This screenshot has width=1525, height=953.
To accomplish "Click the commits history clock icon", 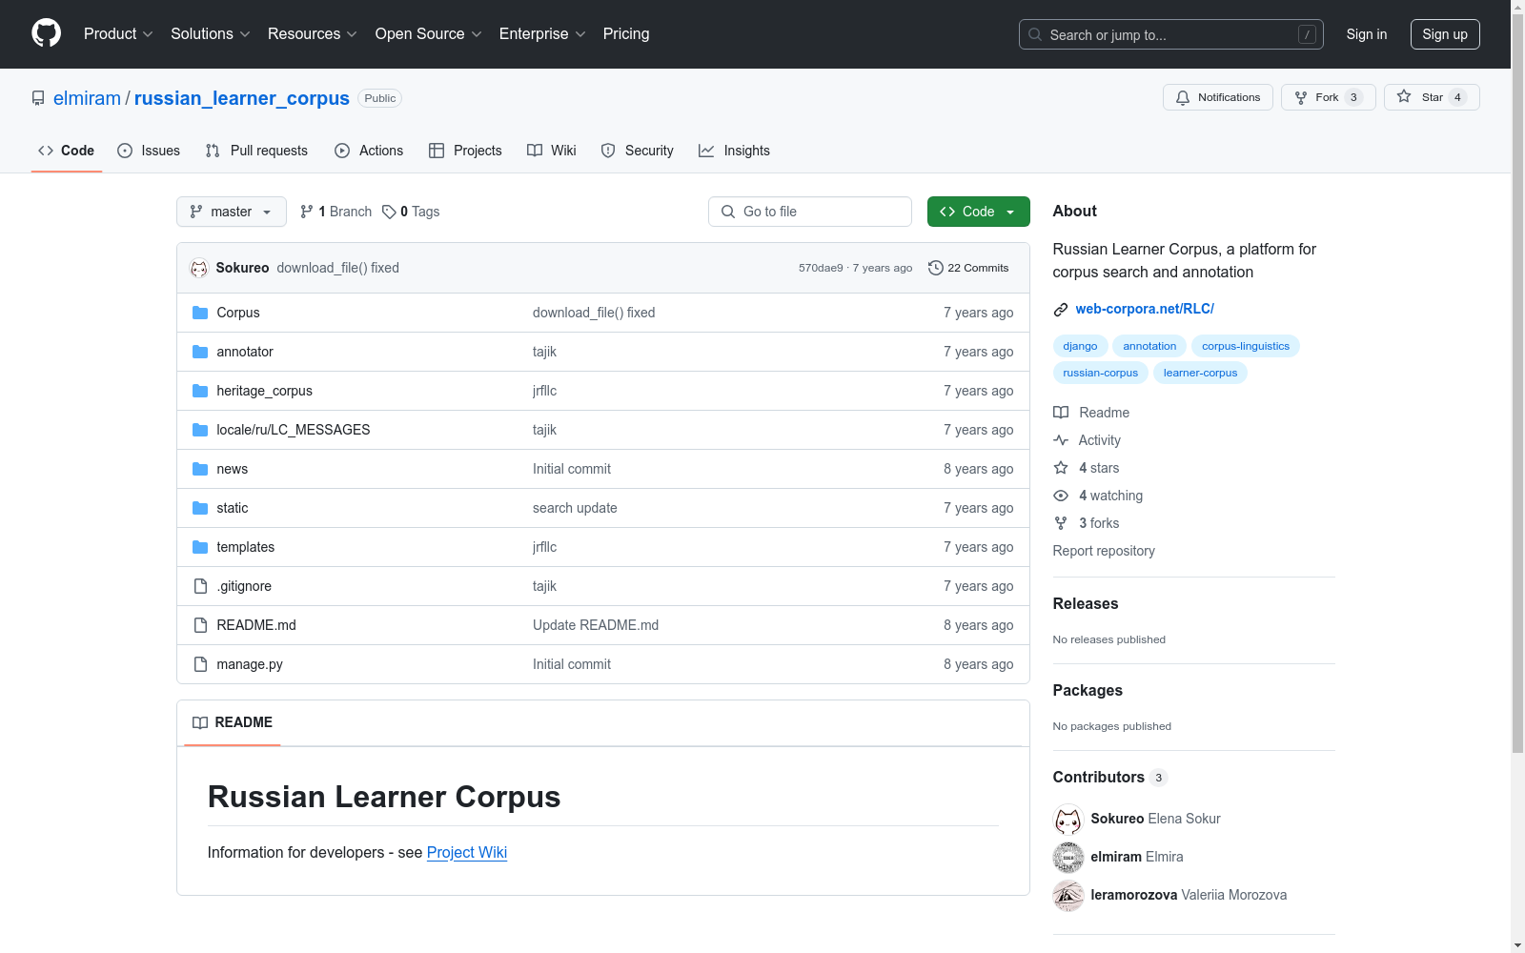I will [936, 268].
